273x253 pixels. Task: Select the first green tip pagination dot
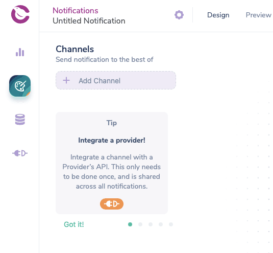pos(130,224)
